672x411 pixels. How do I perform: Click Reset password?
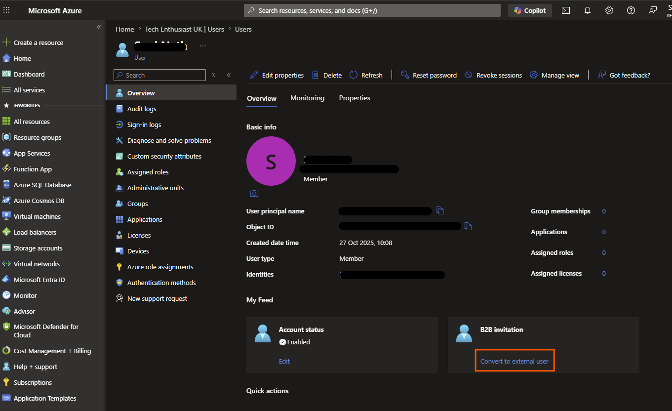[x=429, y=75]
